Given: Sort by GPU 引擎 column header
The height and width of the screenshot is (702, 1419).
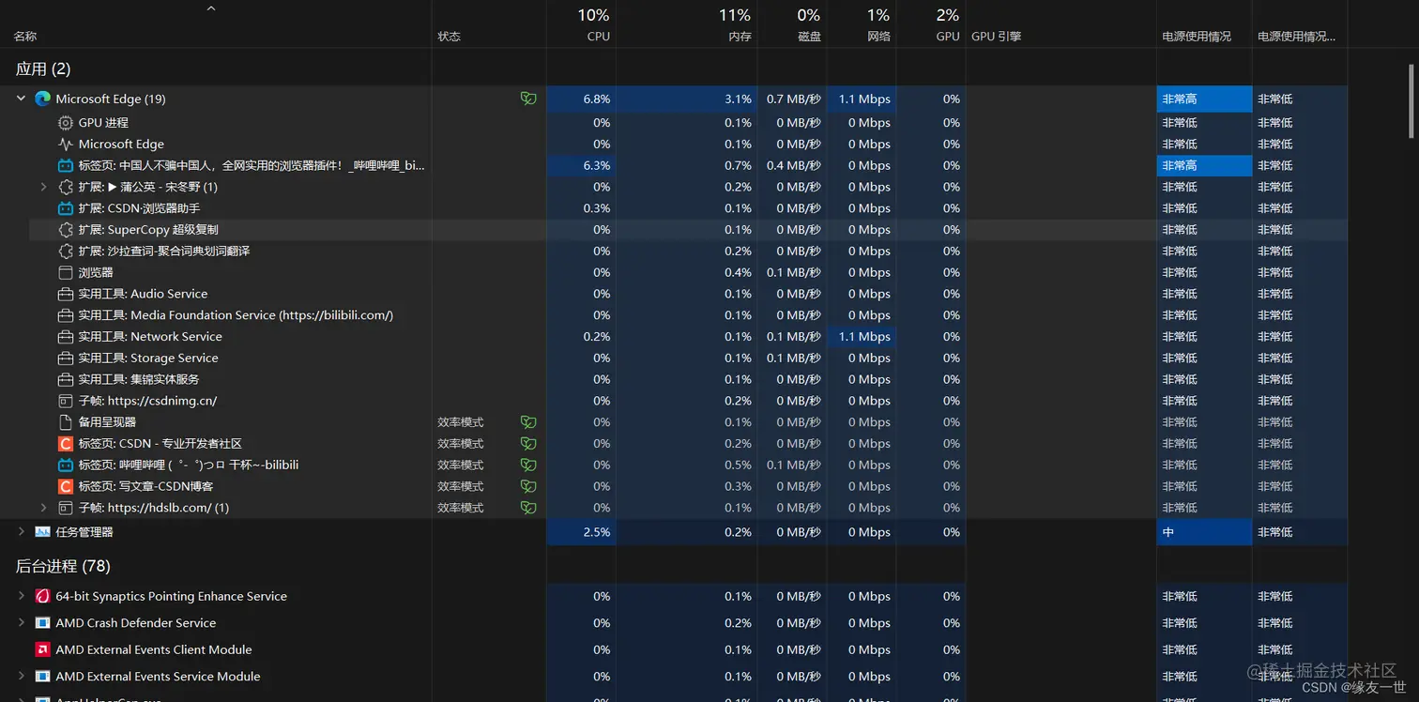Looking at the screenshot, I should tap(996, 37).
